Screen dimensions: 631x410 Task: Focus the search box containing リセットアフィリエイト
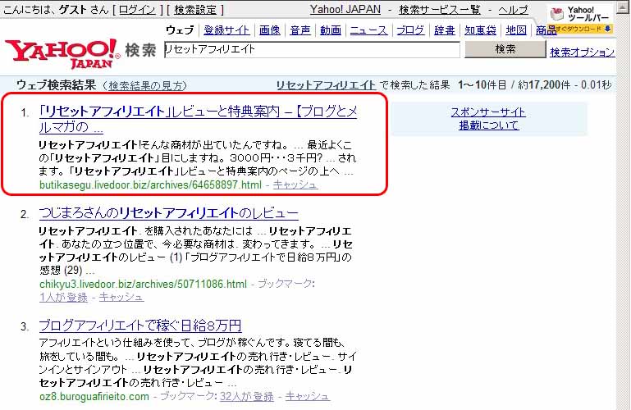pyautogui.click(x=312, y=49)
